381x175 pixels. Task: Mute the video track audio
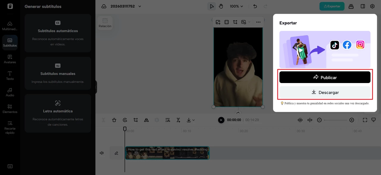click(102, 153)
